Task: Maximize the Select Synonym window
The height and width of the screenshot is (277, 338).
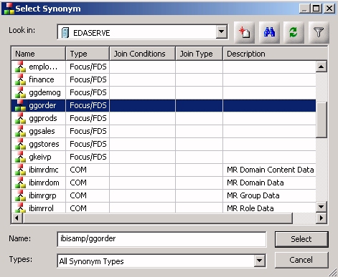Action: tap(316, 9)
